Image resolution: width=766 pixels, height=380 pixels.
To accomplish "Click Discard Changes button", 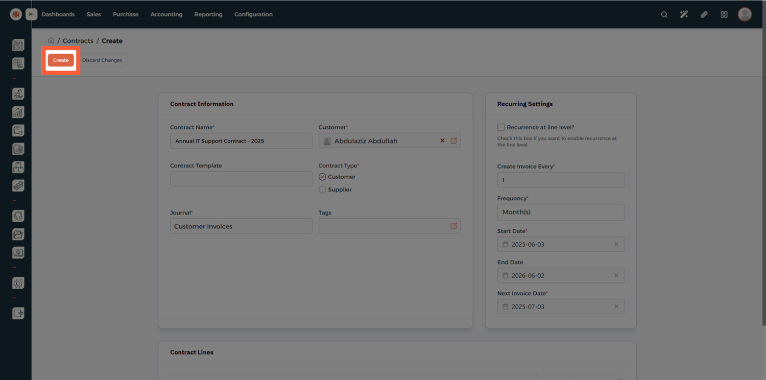I will [x=102, y=60].
